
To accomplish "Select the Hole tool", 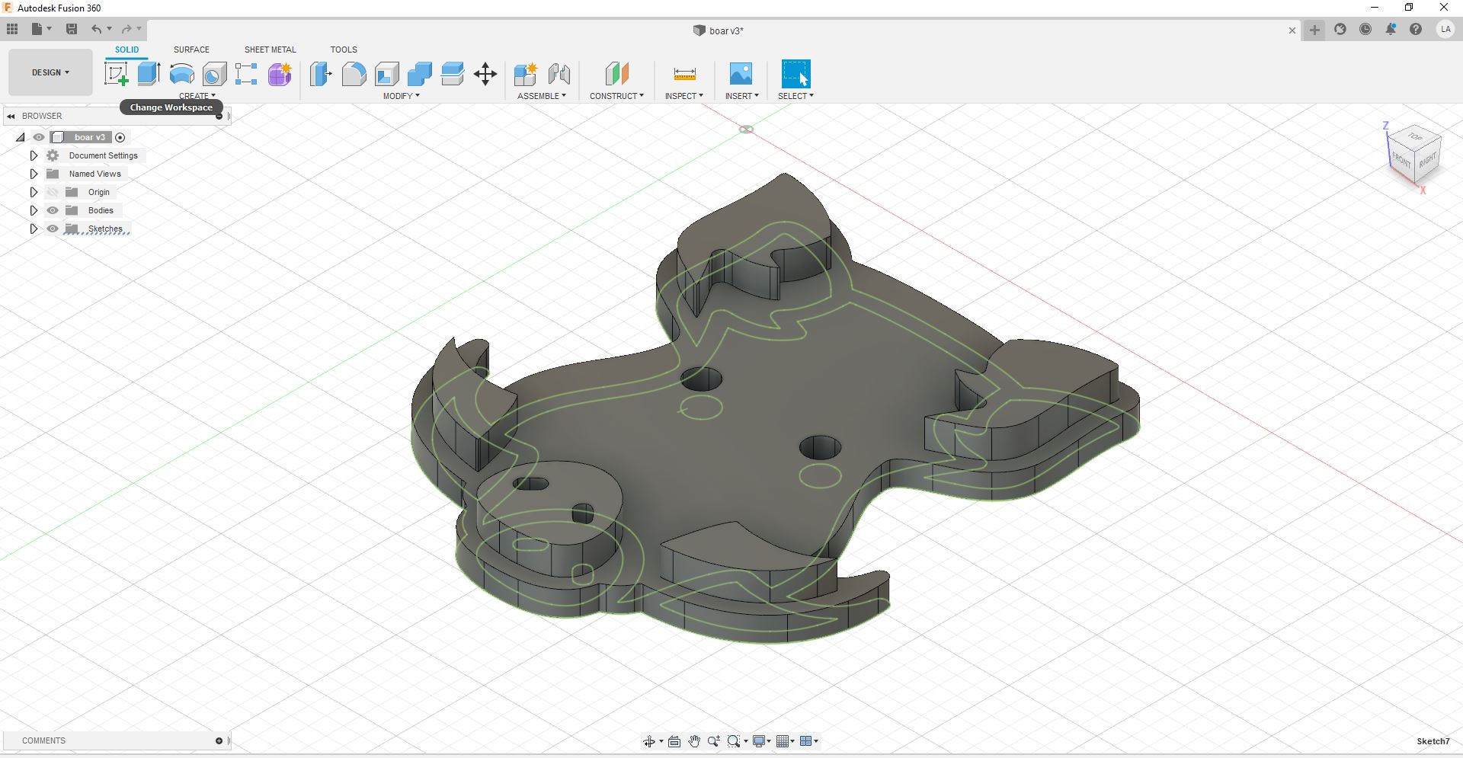I will click(x=214, y=74).
